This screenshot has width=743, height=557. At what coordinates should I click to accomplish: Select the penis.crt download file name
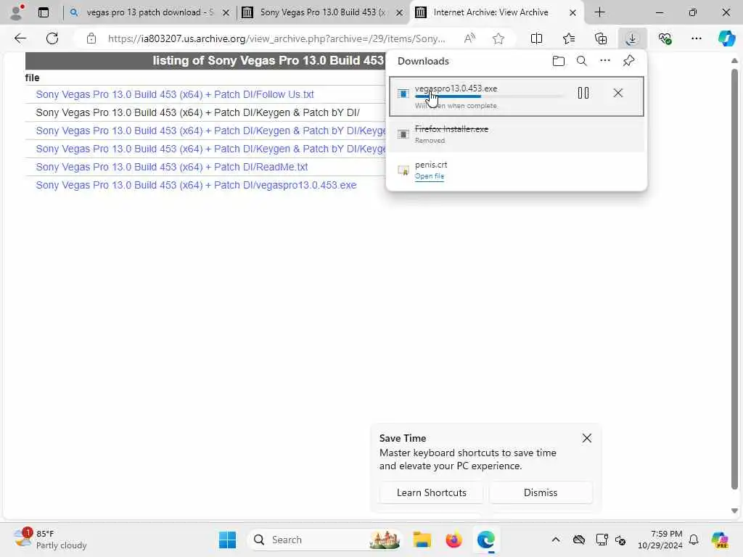pyautogui.click(x=431, y=165)
